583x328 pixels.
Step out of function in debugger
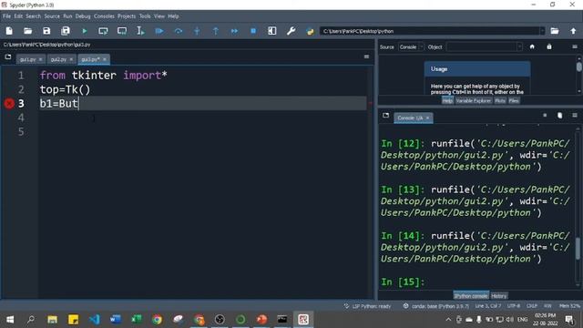216,31
